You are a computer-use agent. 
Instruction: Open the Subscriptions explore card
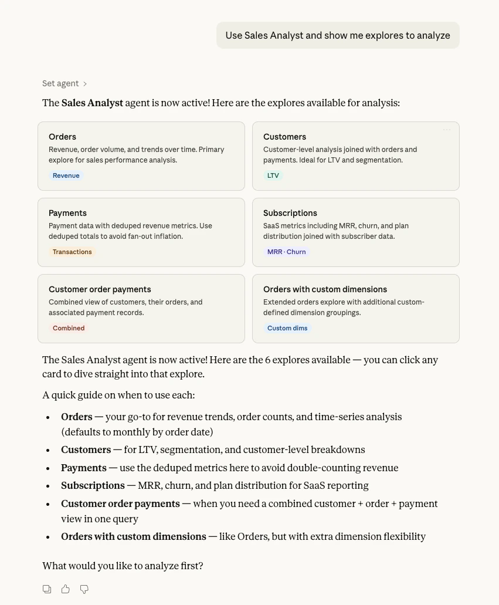tap(355, 232)
